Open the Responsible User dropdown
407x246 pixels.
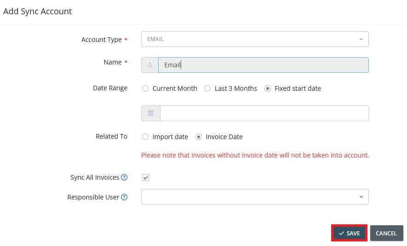click(x=255, y=197)
